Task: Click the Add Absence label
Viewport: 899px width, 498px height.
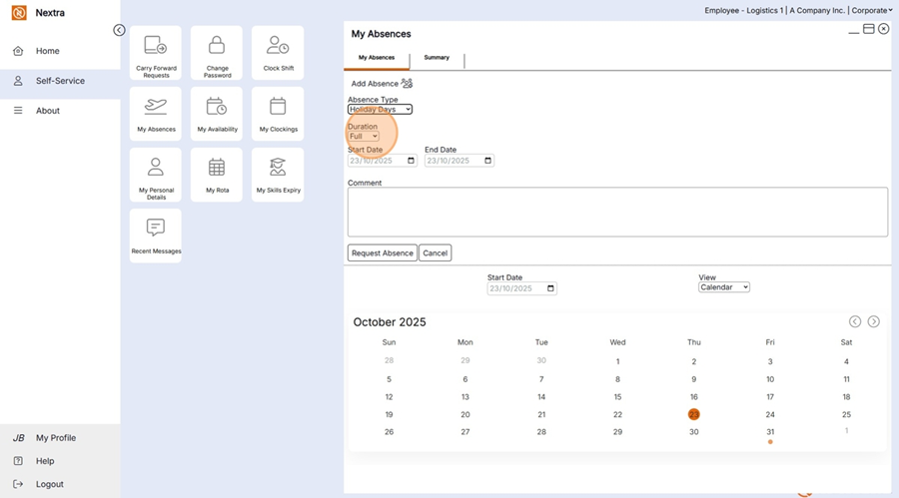Action: click(x=375, y=84)
